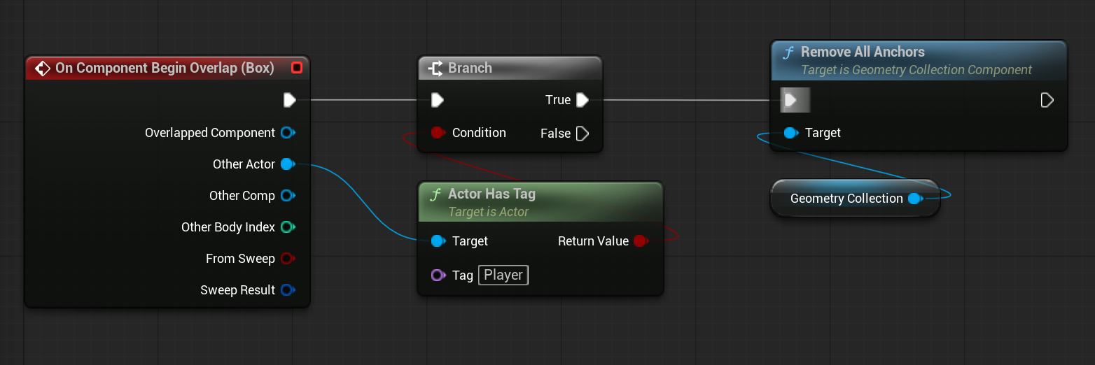Click the Other Actor output pin
The width and height of the screenshot is (1095, 365).
[286, 164]
